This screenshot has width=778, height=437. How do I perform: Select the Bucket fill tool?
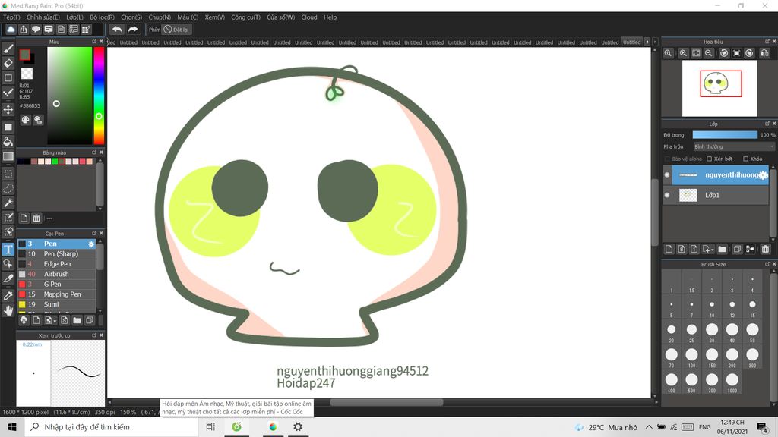8,141
